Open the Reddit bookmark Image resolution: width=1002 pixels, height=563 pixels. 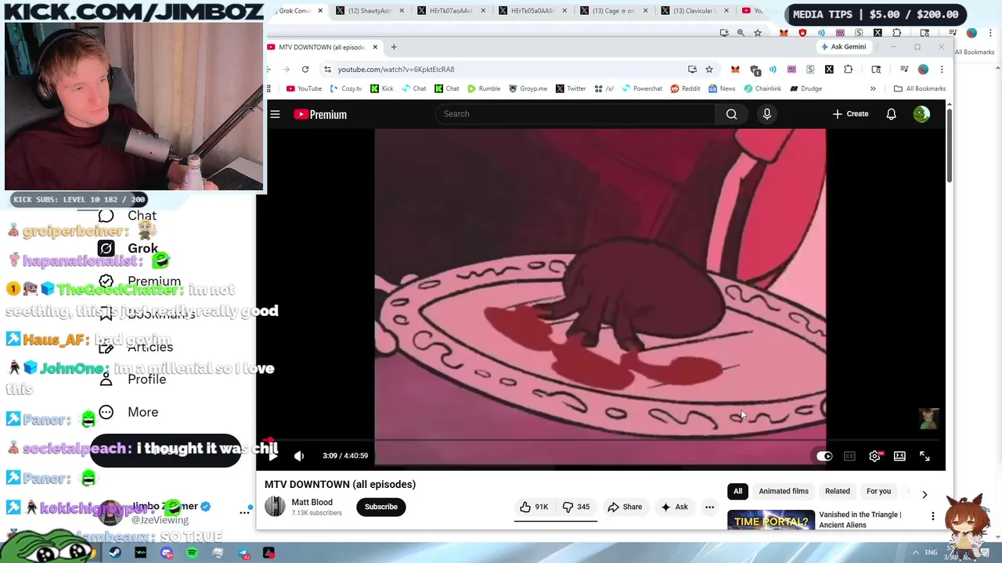(685, 88)
